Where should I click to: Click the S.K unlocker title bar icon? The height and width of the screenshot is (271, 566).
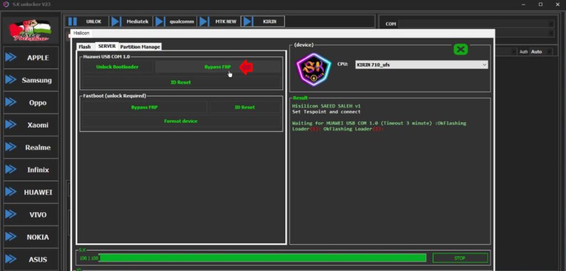click(6, 4)
